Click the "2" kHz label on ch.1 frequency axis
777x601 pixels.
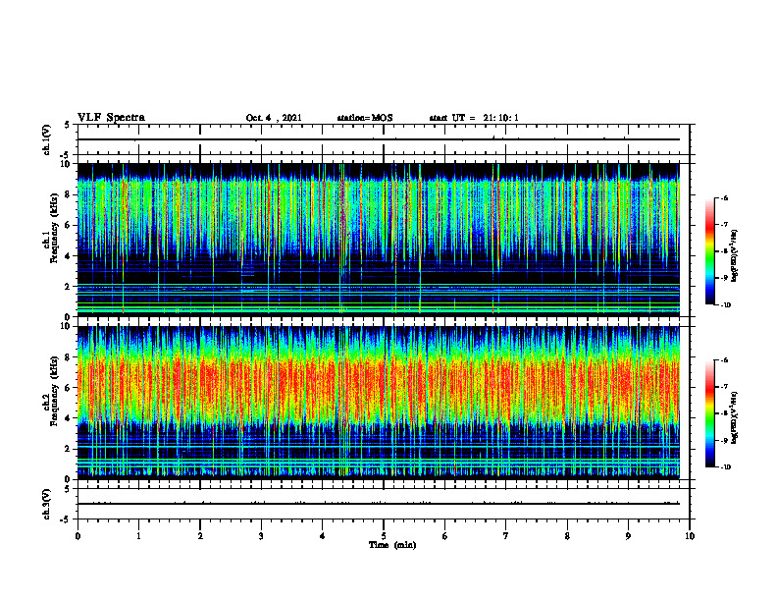tap(68, 287)
